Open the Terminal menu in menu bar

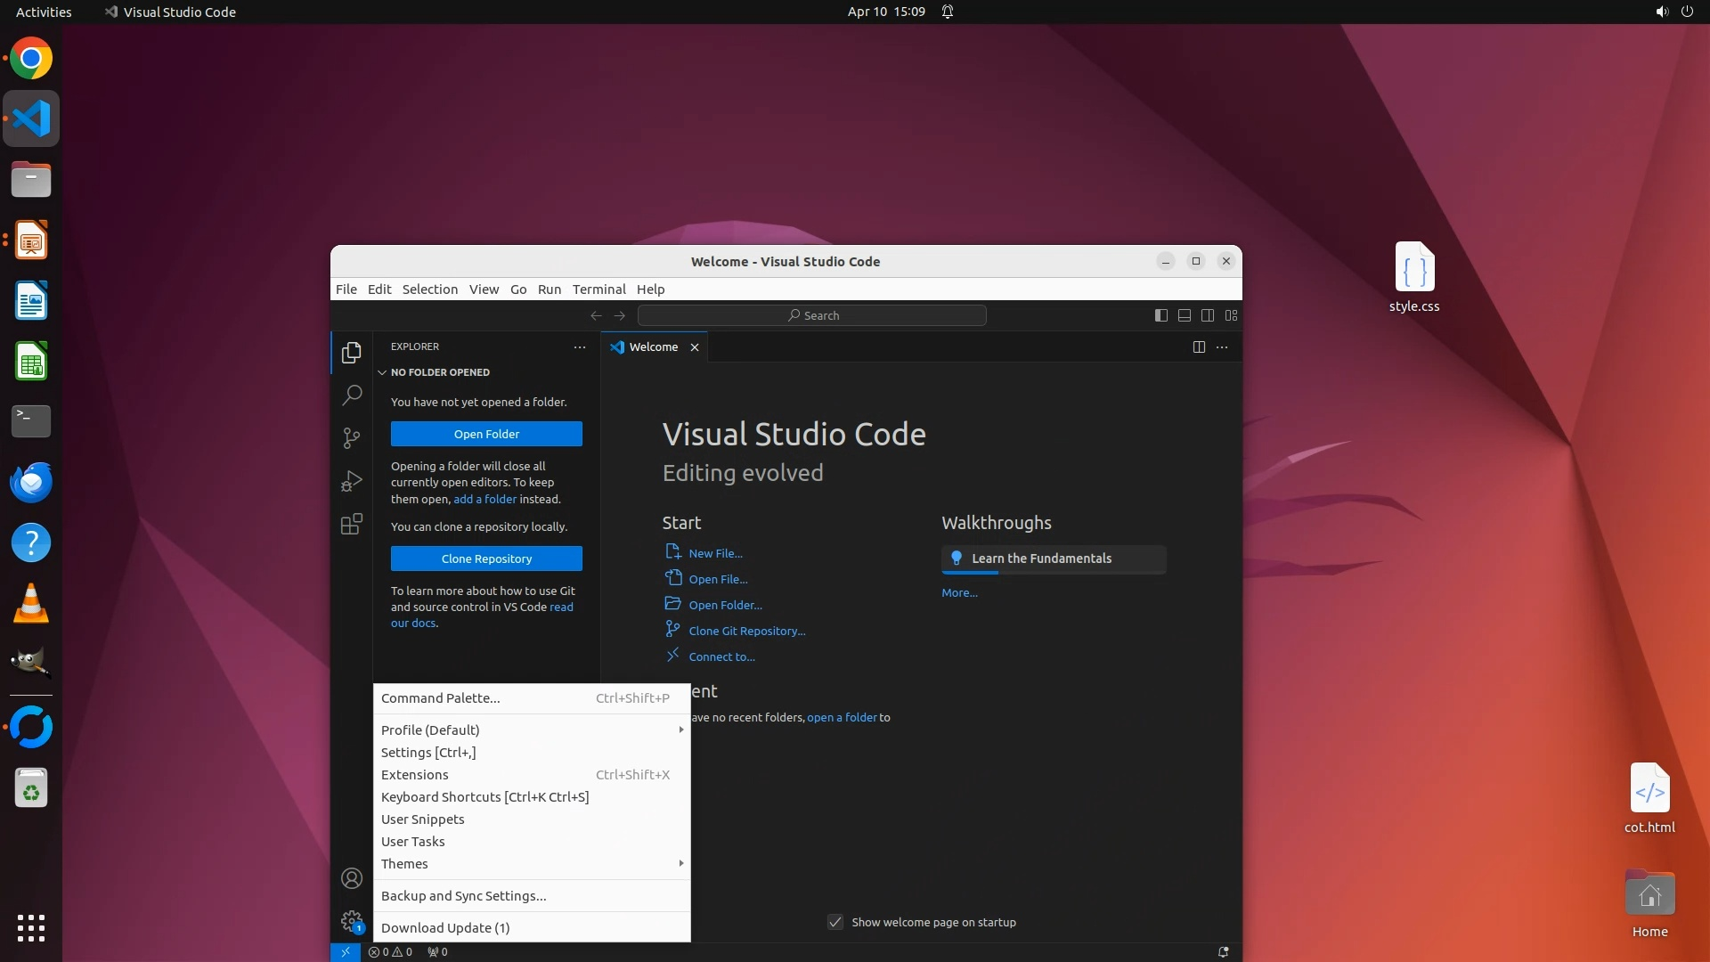tap(598, 289)
